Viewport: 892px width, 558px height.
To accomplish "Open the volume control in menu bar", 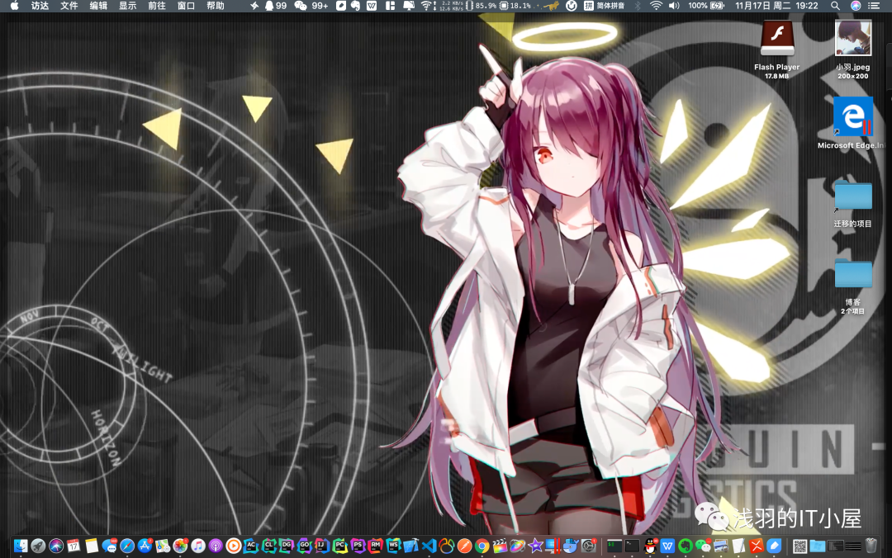I will [x=674, y=6].
